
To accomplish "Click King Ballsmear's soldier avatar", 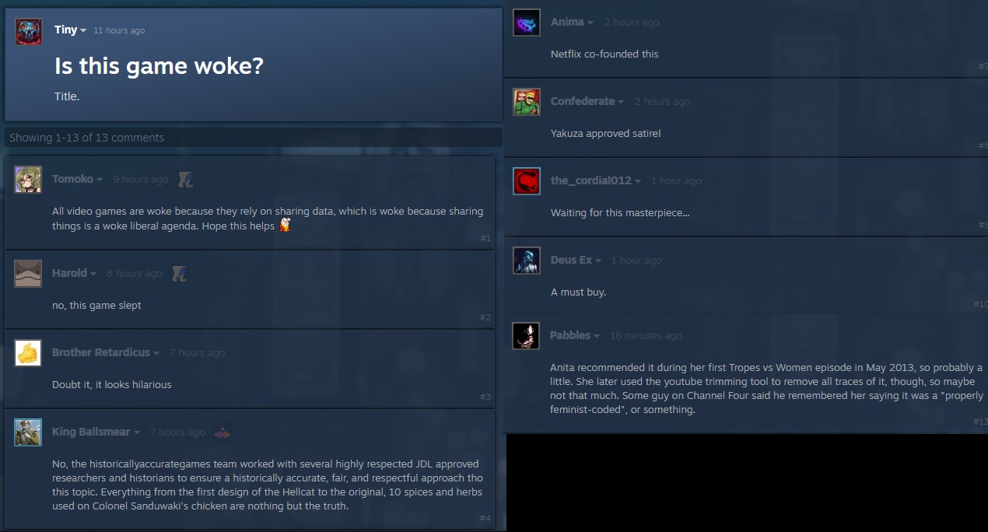I will [x=28, y=432].
